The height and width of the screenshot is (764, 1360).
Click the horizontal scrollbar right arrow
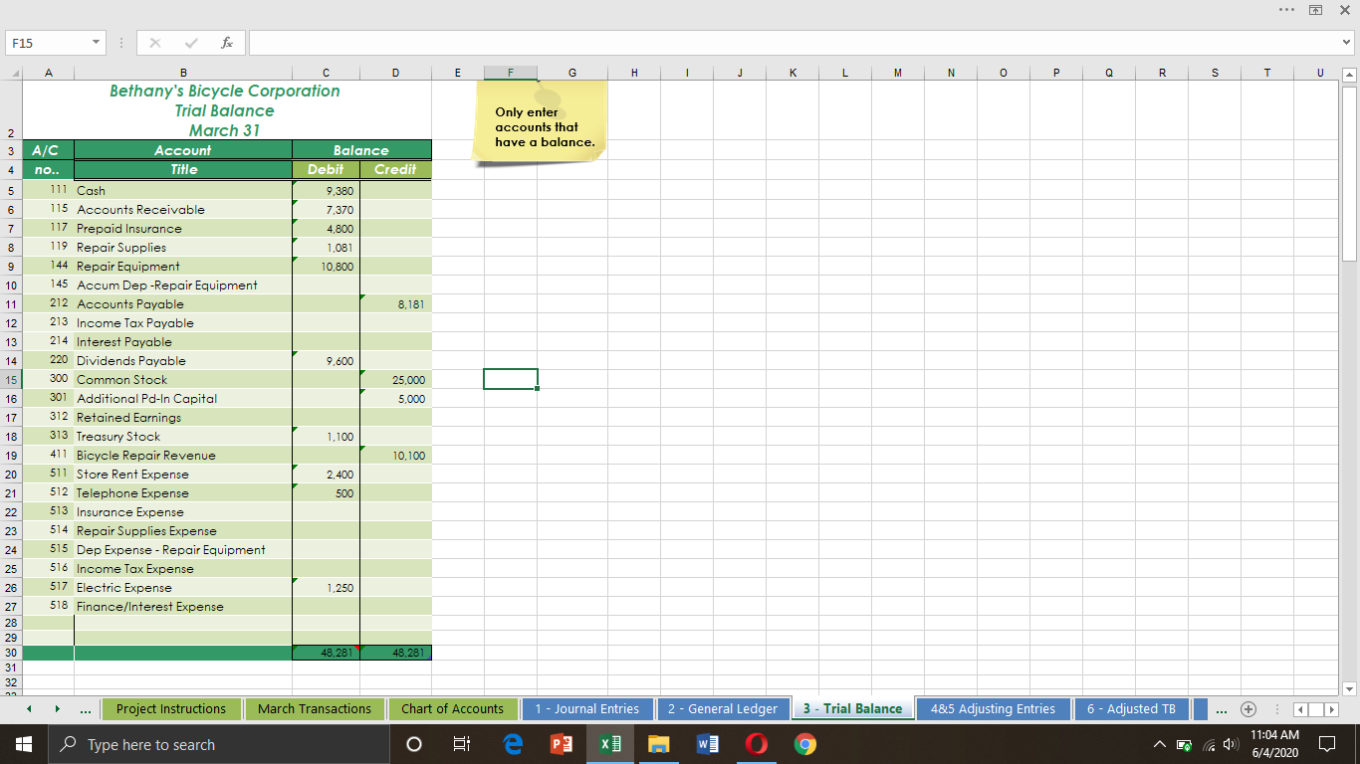point(1333,709)
